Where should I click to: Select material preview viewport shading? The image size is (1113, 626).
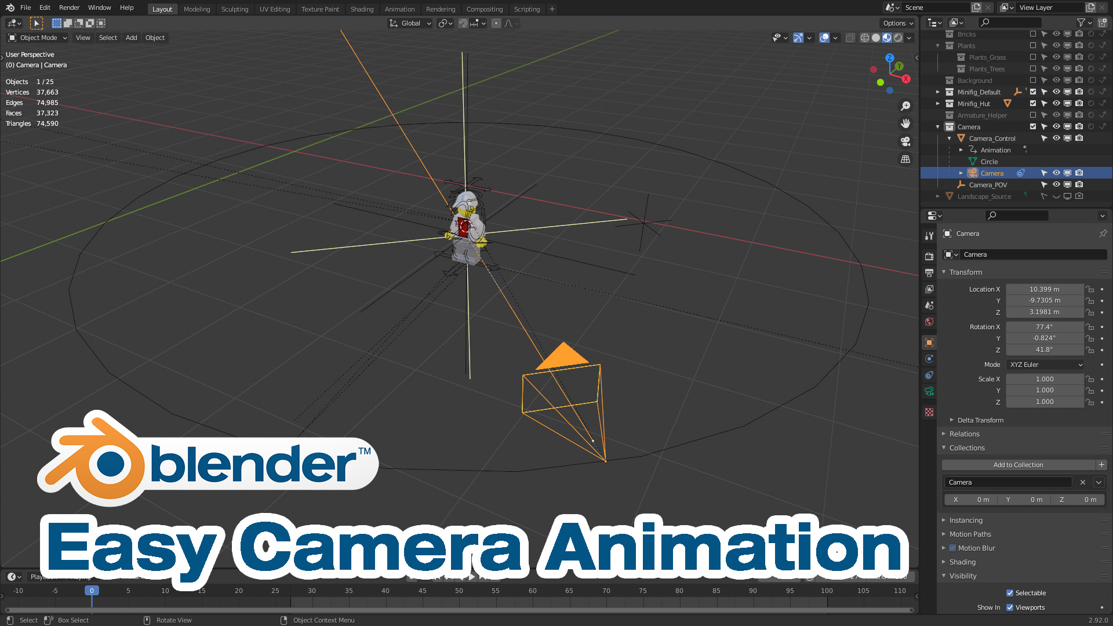point(887,38)
